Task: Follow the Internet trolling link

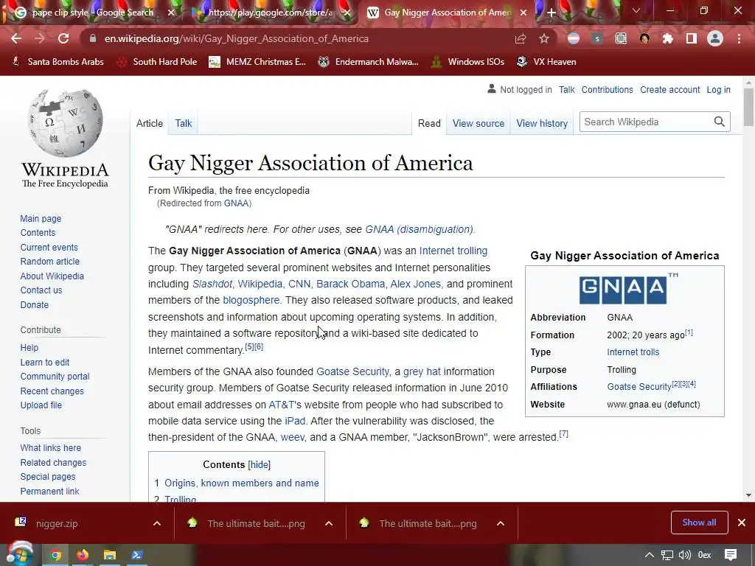Action: [453, 251]
